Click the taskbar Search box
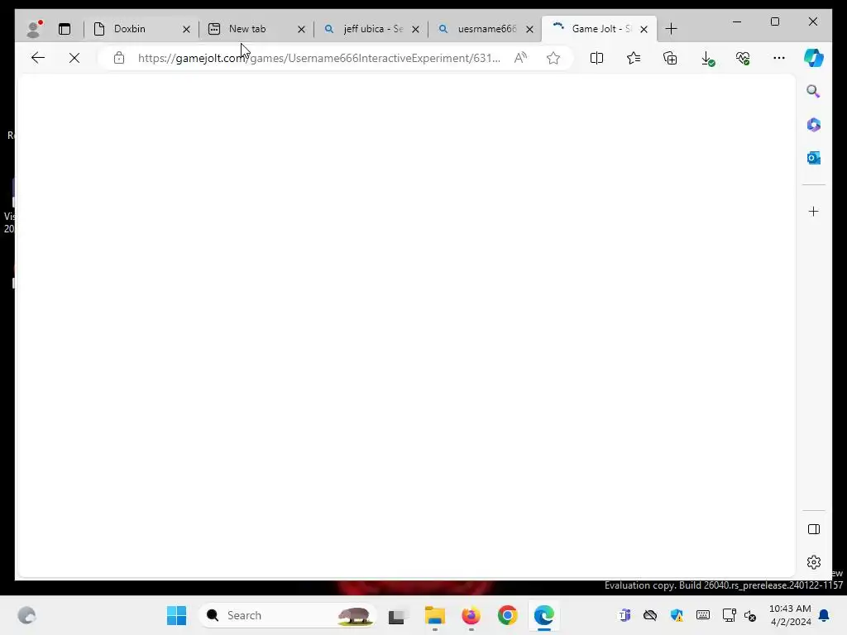The image size is (847, 635). (x=287, y=615)
